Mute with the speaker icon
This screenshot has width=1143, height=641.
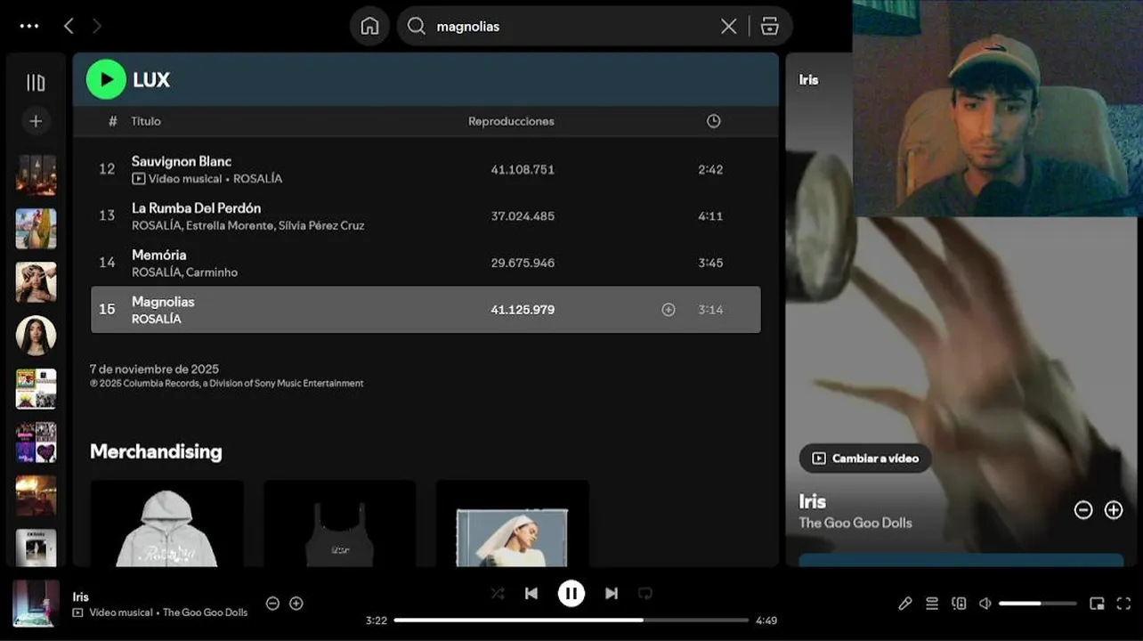[x=985, y=604]
